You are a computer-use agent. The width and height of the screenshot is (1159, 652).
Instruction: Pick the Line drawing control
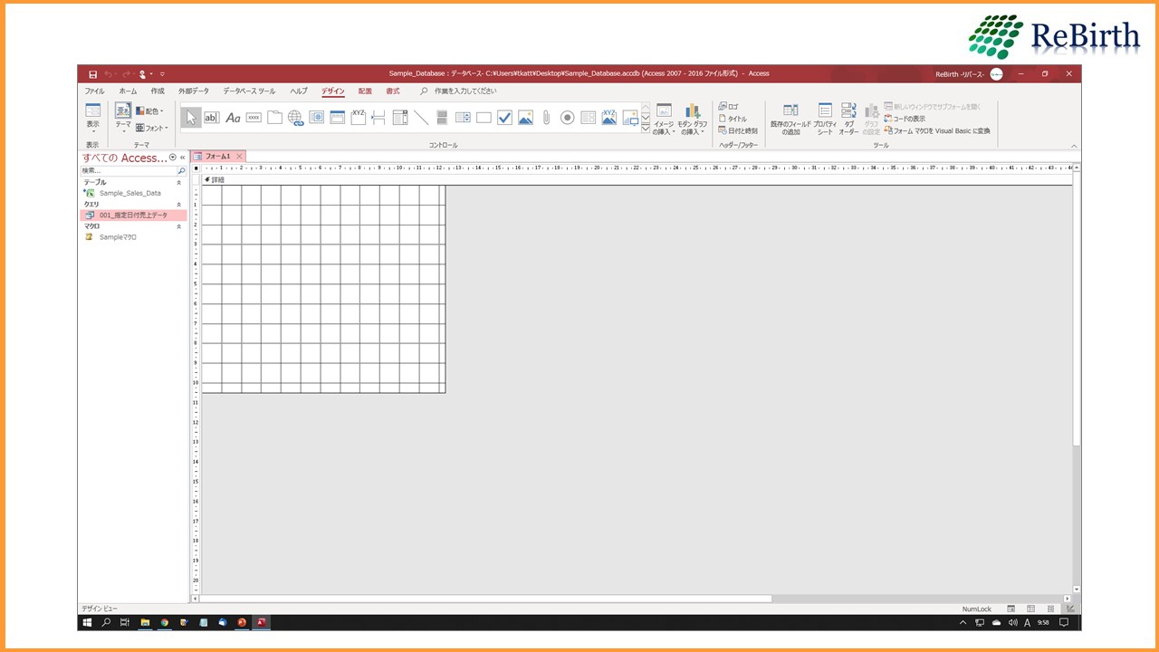coord(421,118)
